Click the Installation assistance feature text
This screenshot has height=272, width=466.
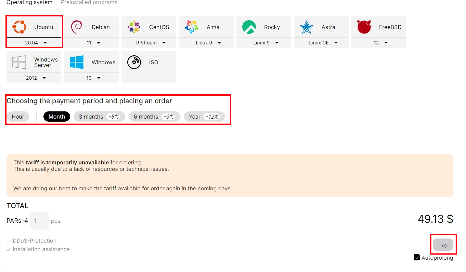click(x=41, y=249)
